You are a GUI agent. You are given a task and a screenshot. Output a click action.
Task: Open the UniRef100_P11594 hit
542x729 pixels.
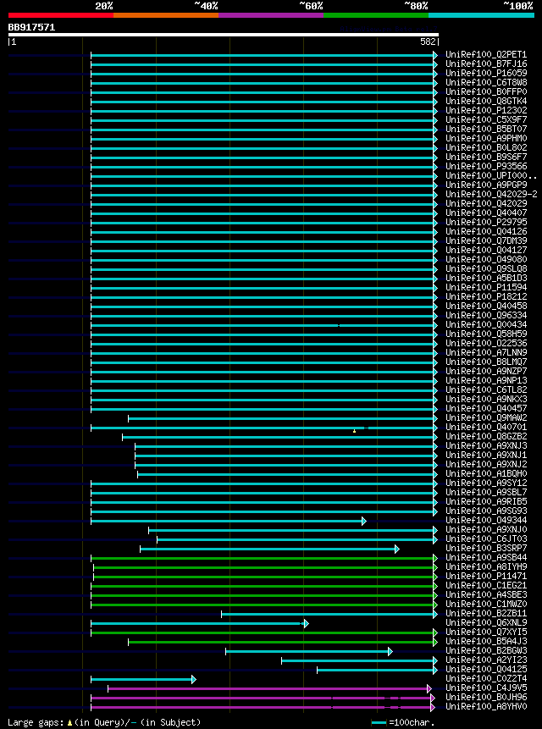coord(486,287)
